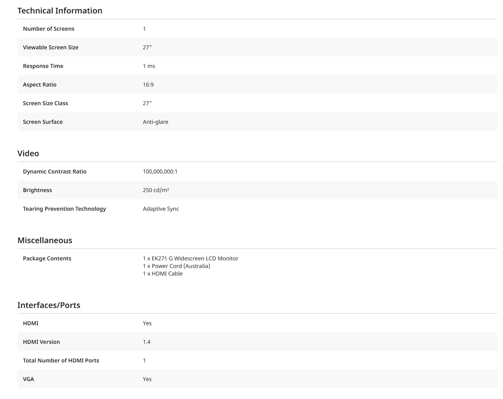This screenshot has height=399, width=503.
Task: Select the '250 cd/m²' brightness value
Action: 156,190
